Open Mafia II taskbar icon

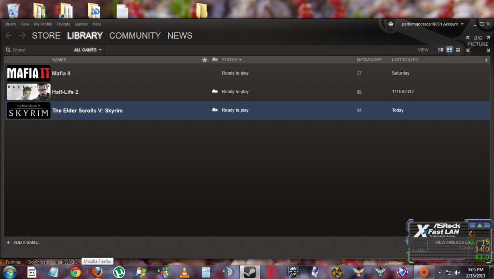click(271, 272)
